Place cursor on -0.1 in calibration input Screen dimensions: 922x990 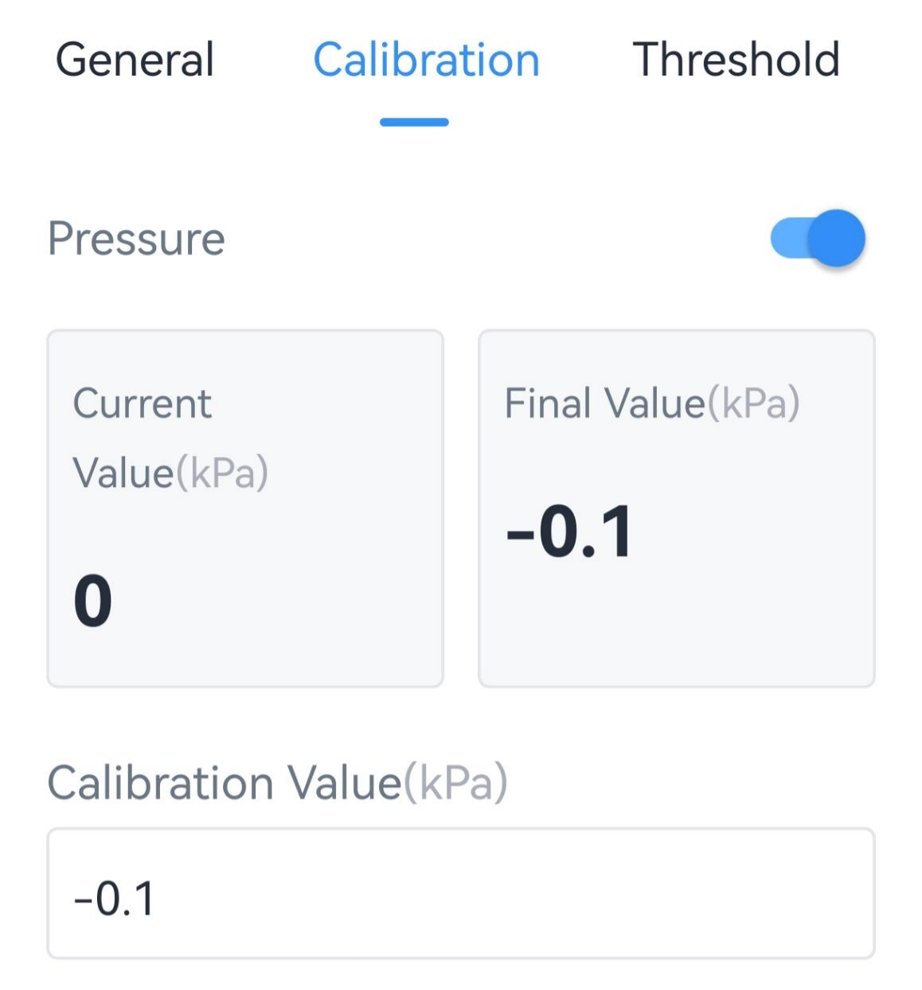(x=114, y=898)
